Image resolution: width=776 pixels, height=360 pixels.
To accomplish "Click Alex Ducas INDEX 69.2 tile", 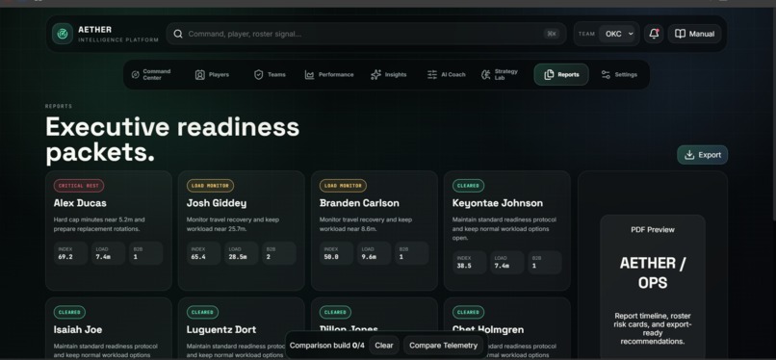I will (71, 253).
